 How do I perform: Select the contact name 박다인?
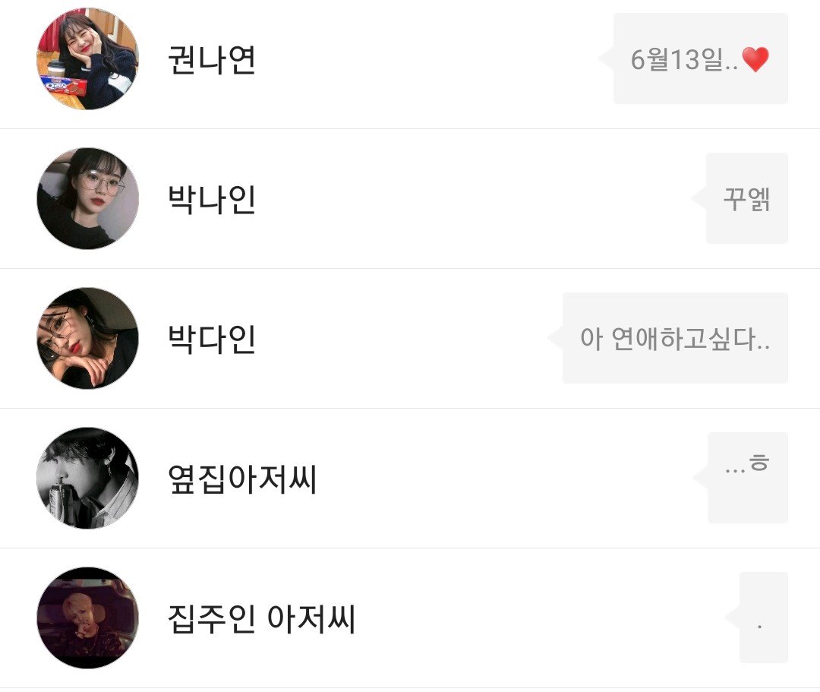211,339
